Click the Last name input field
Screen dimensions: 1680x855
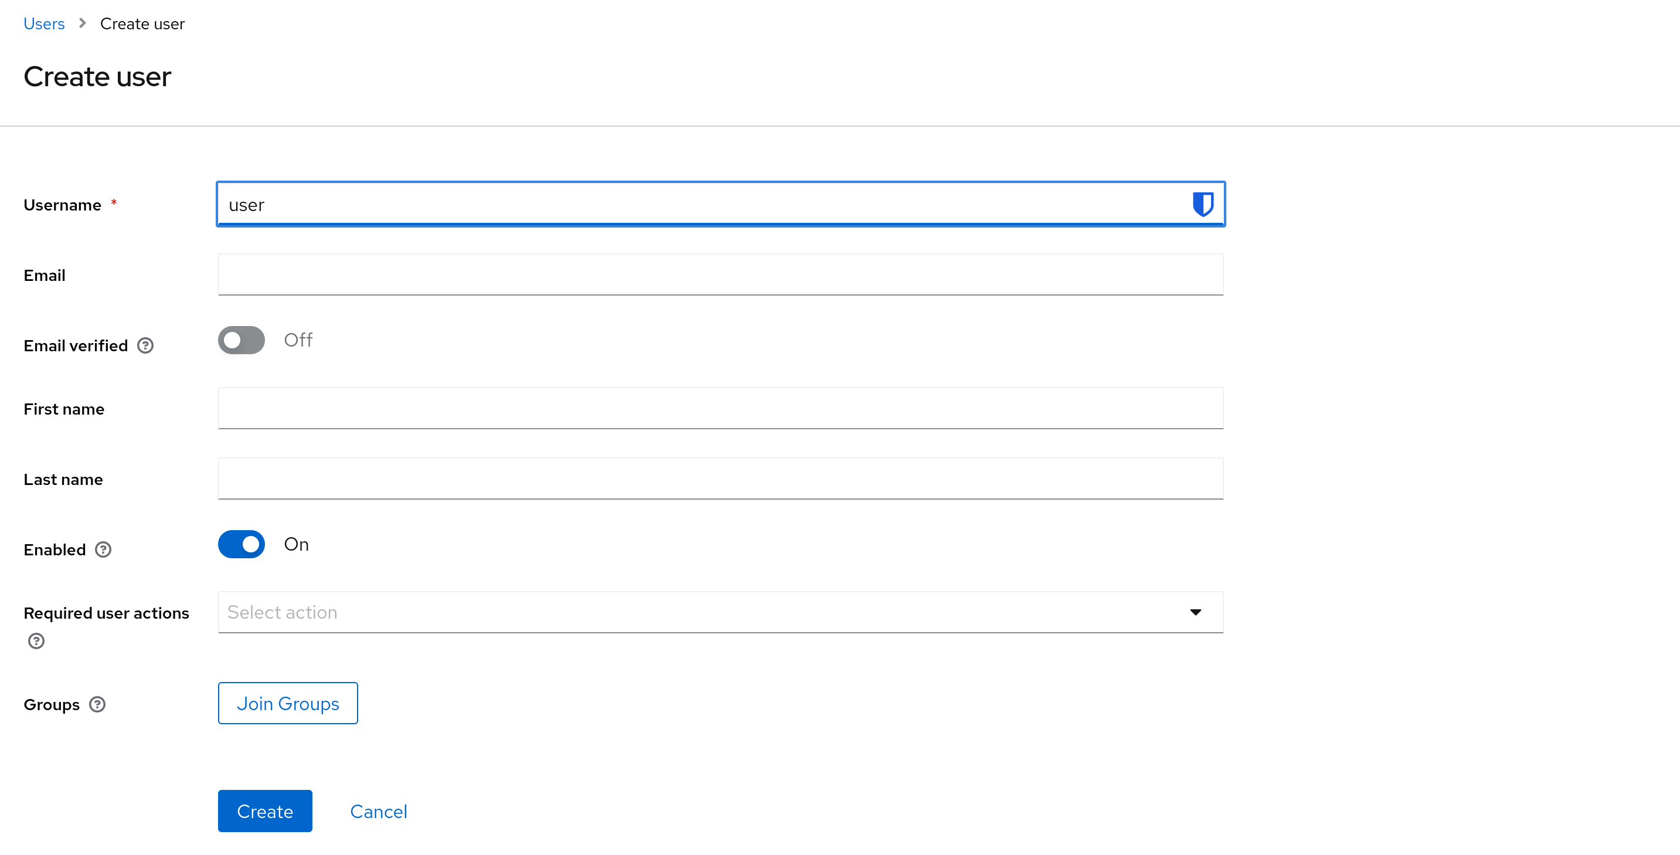tap(720, 479)
